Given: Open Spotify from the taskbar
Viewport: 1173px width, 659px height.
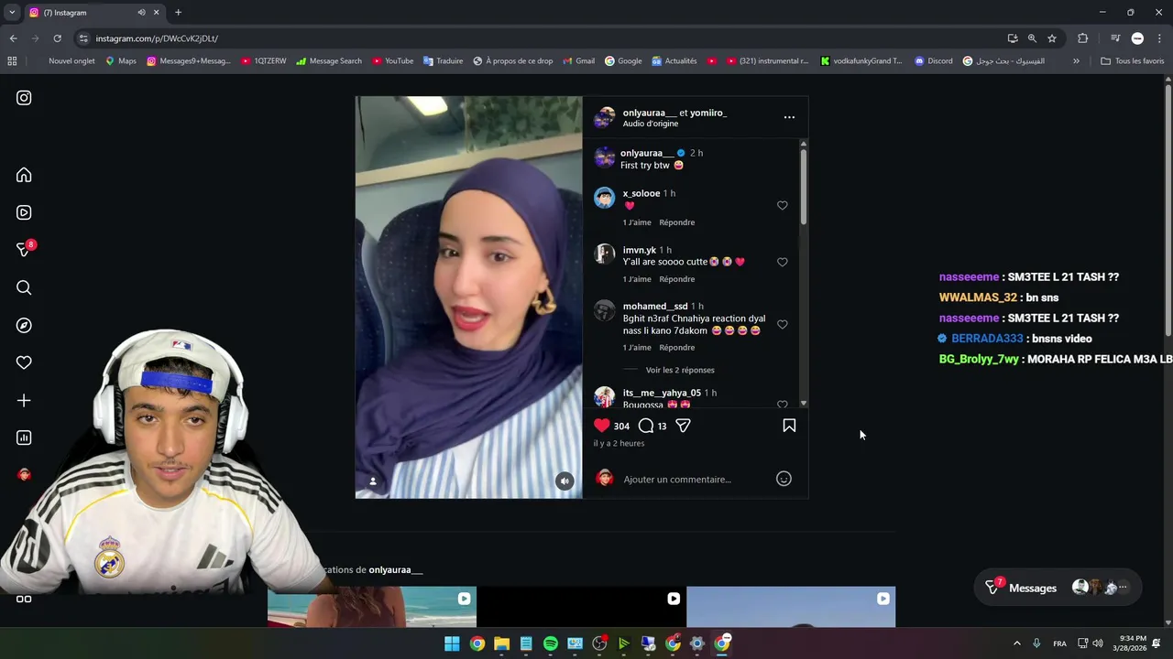Looking at the screenshot, I should pos(550,643).
